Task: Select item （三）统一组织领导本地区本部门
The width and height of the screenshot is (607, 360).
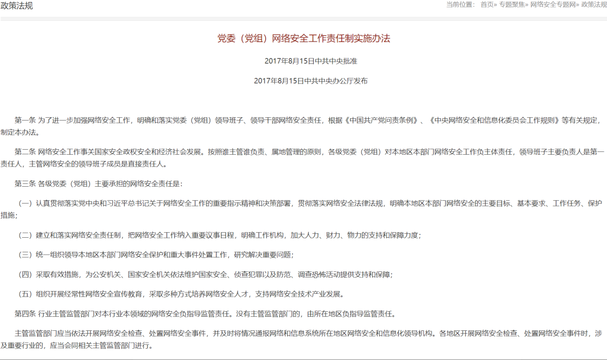Action: (156, 255)
